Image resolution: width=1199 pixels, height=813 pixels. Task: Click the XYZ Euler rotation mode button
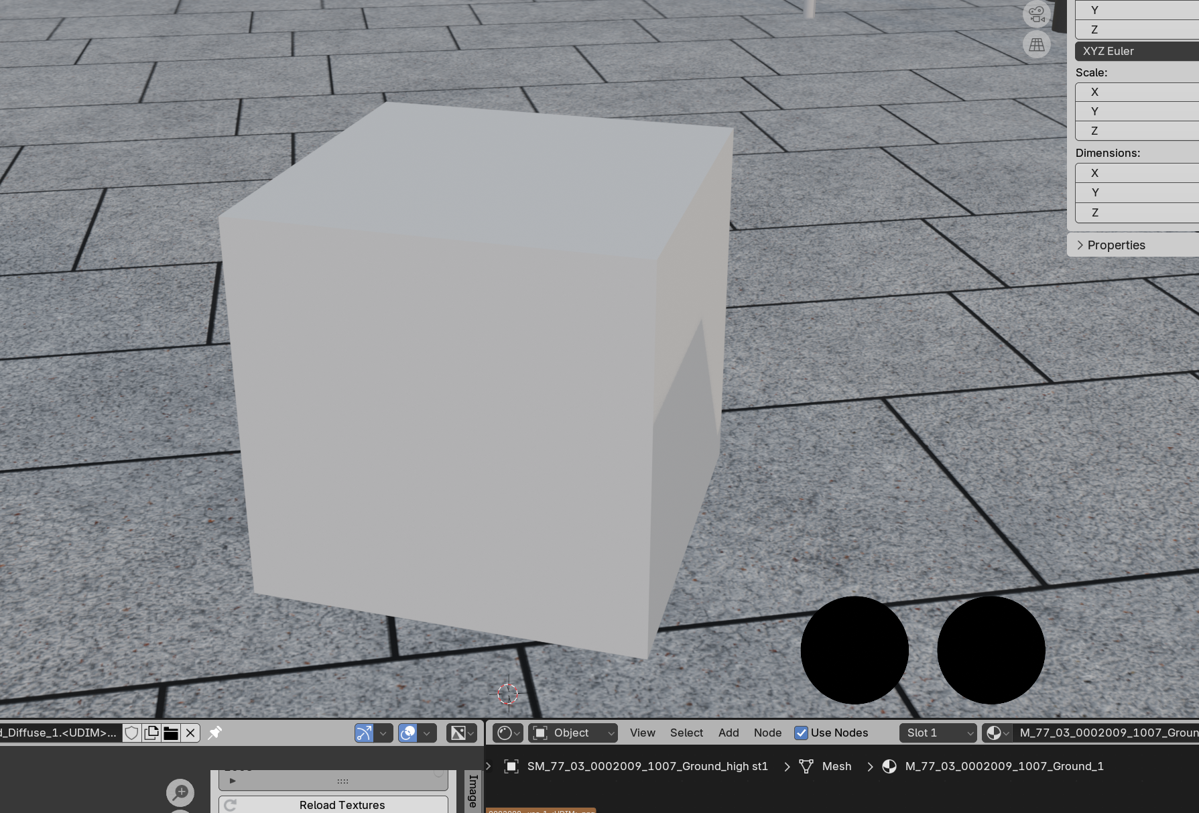tap(1137, 51)
